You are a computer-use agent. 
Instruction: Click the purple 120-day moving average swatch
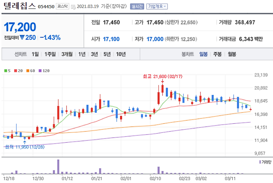click(x=40, y=71)
